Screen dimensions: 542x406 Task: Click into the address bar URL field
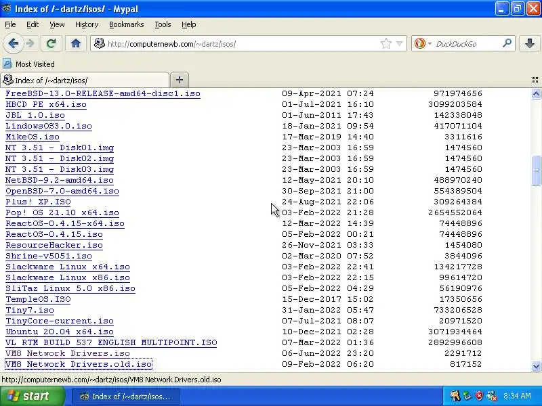coord(242,44)
